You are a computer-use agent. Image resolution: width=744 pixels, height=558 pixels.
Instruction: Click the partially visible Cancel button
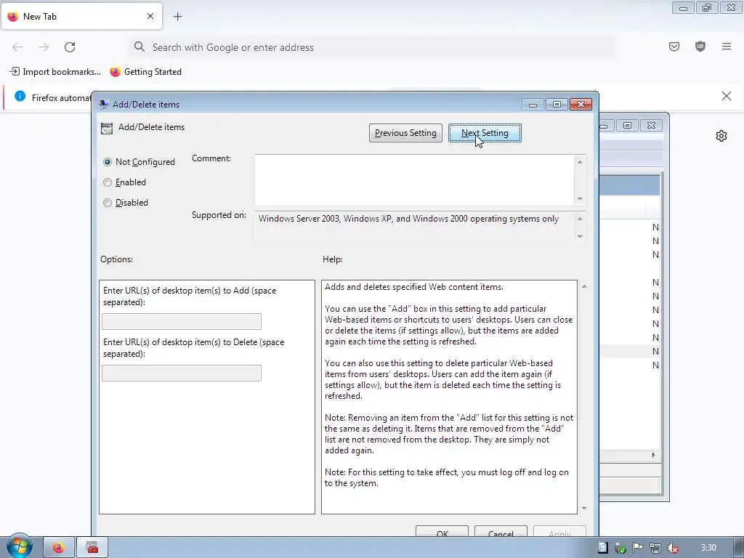click(501, 531)
